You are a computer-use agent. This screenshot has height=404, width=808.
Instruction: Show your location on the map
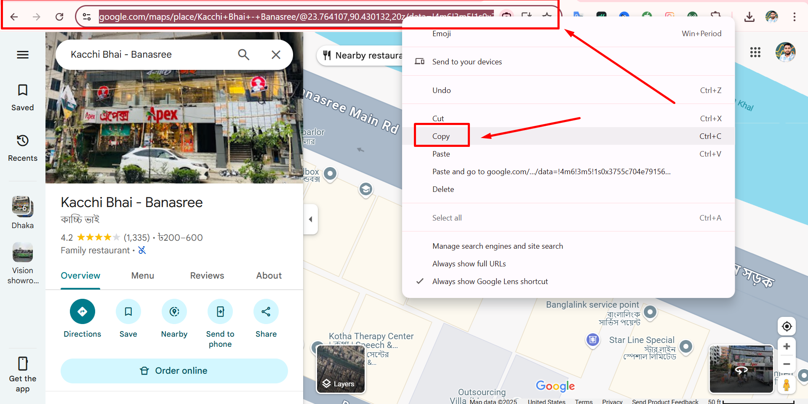tap(787, 326)
